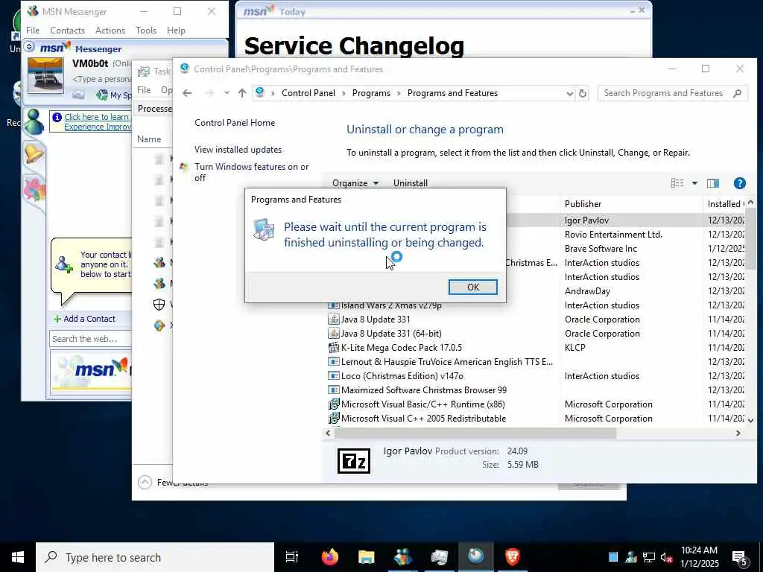763x572 pixels.
Task: Collapse Task Manager with Fewer details
Action: [173, 482]
